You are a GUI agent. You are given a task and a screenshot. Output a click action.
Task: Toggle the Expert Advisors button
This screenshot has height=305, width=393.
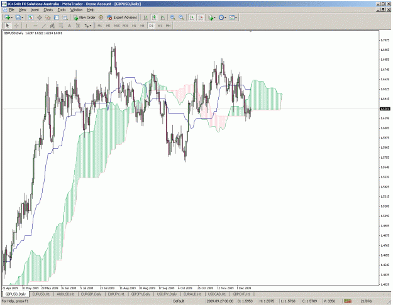[122, 18]
